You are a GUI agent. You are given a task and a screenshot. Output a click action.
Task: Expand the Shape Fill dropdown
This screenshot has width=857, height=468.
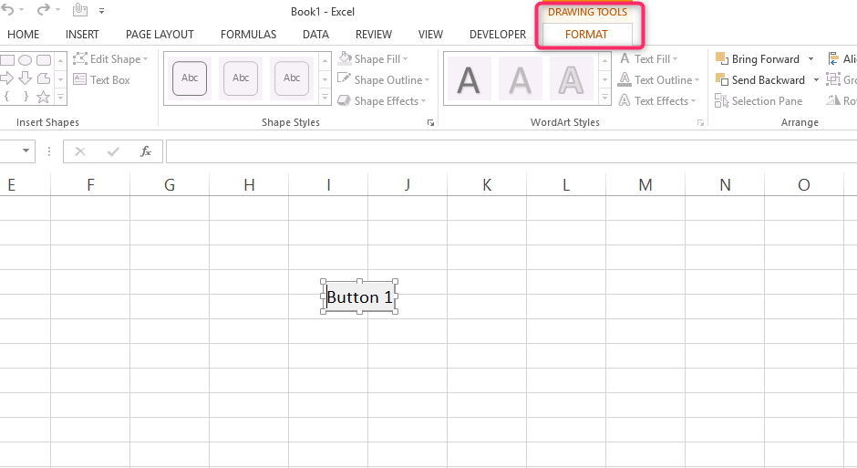(x=405, y=59)
